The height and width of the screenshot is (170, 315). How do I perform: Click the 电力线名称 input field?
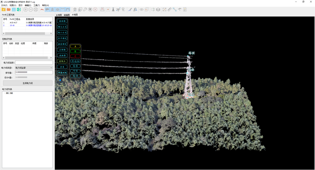[34, 63]
